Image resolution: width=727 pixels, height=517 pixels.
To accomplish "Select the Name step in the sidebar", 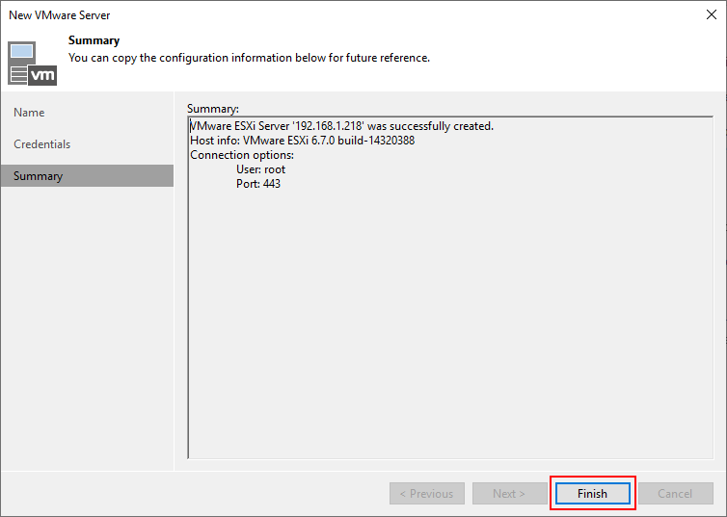I will (x=87, y=113).
